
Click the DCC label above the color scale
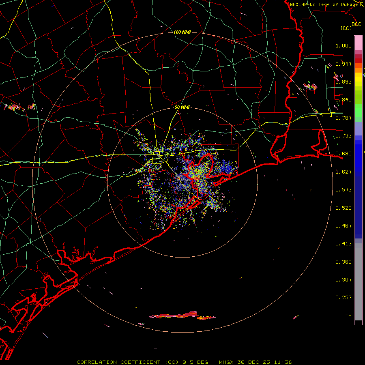pyautogui.click(x=356, y=24)
